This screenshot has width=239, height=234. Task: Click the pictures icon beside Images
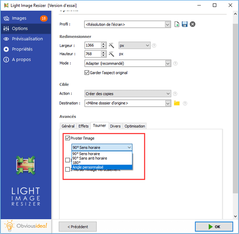click(x=6, y=18)
